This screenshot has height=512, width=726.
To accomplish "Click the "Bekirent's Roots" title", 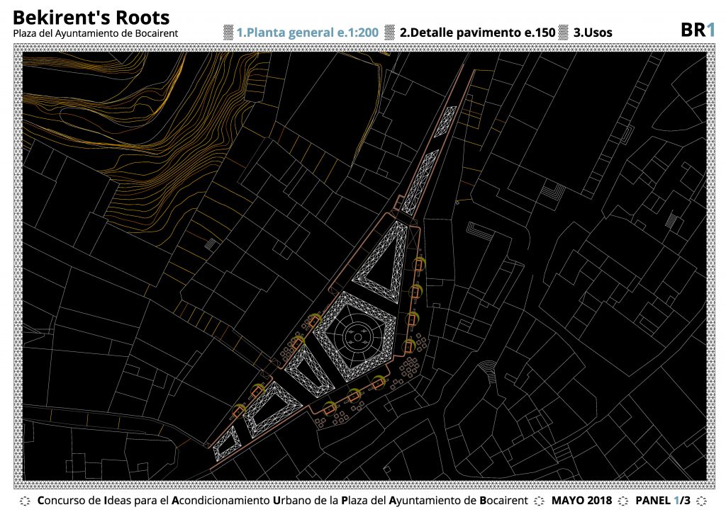I will pyautogui.click(x=91, y=17).
